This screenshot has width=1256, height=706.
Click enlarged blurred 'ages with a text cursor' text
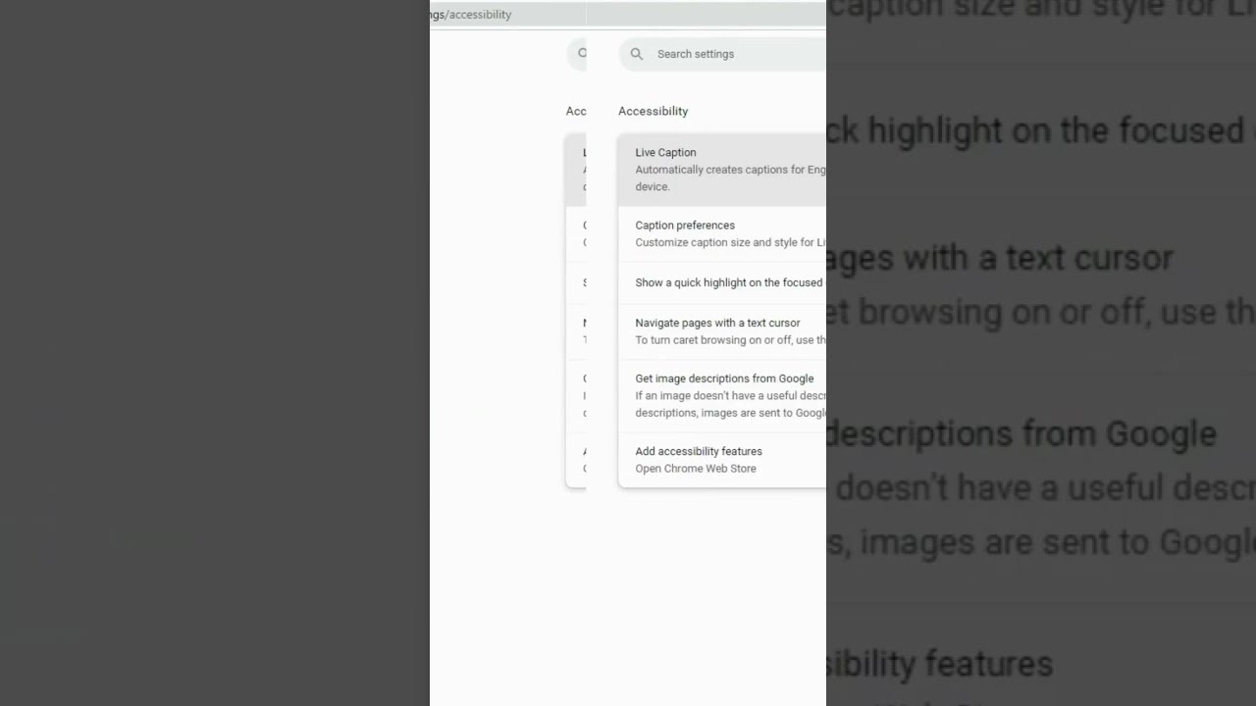coord(1000,258)
